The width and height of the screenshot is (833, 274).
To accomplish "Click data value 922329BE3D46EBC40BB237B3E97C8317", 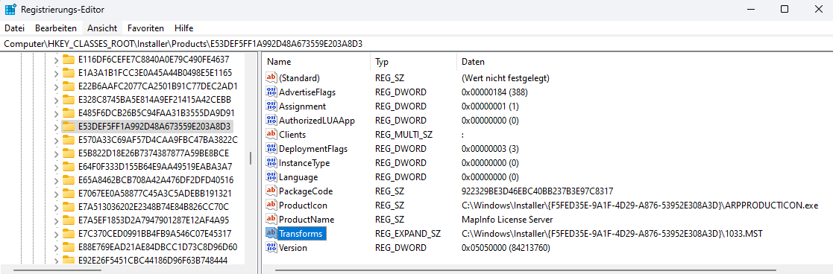I will (x=538, y=191).
